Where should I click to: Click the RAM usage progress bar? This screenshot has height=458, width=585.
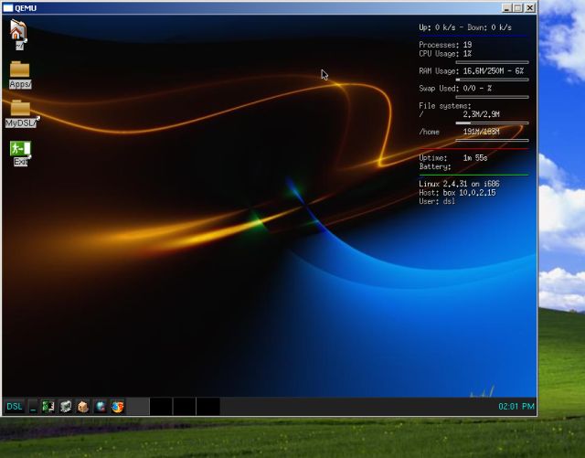[x=492, y=80]
